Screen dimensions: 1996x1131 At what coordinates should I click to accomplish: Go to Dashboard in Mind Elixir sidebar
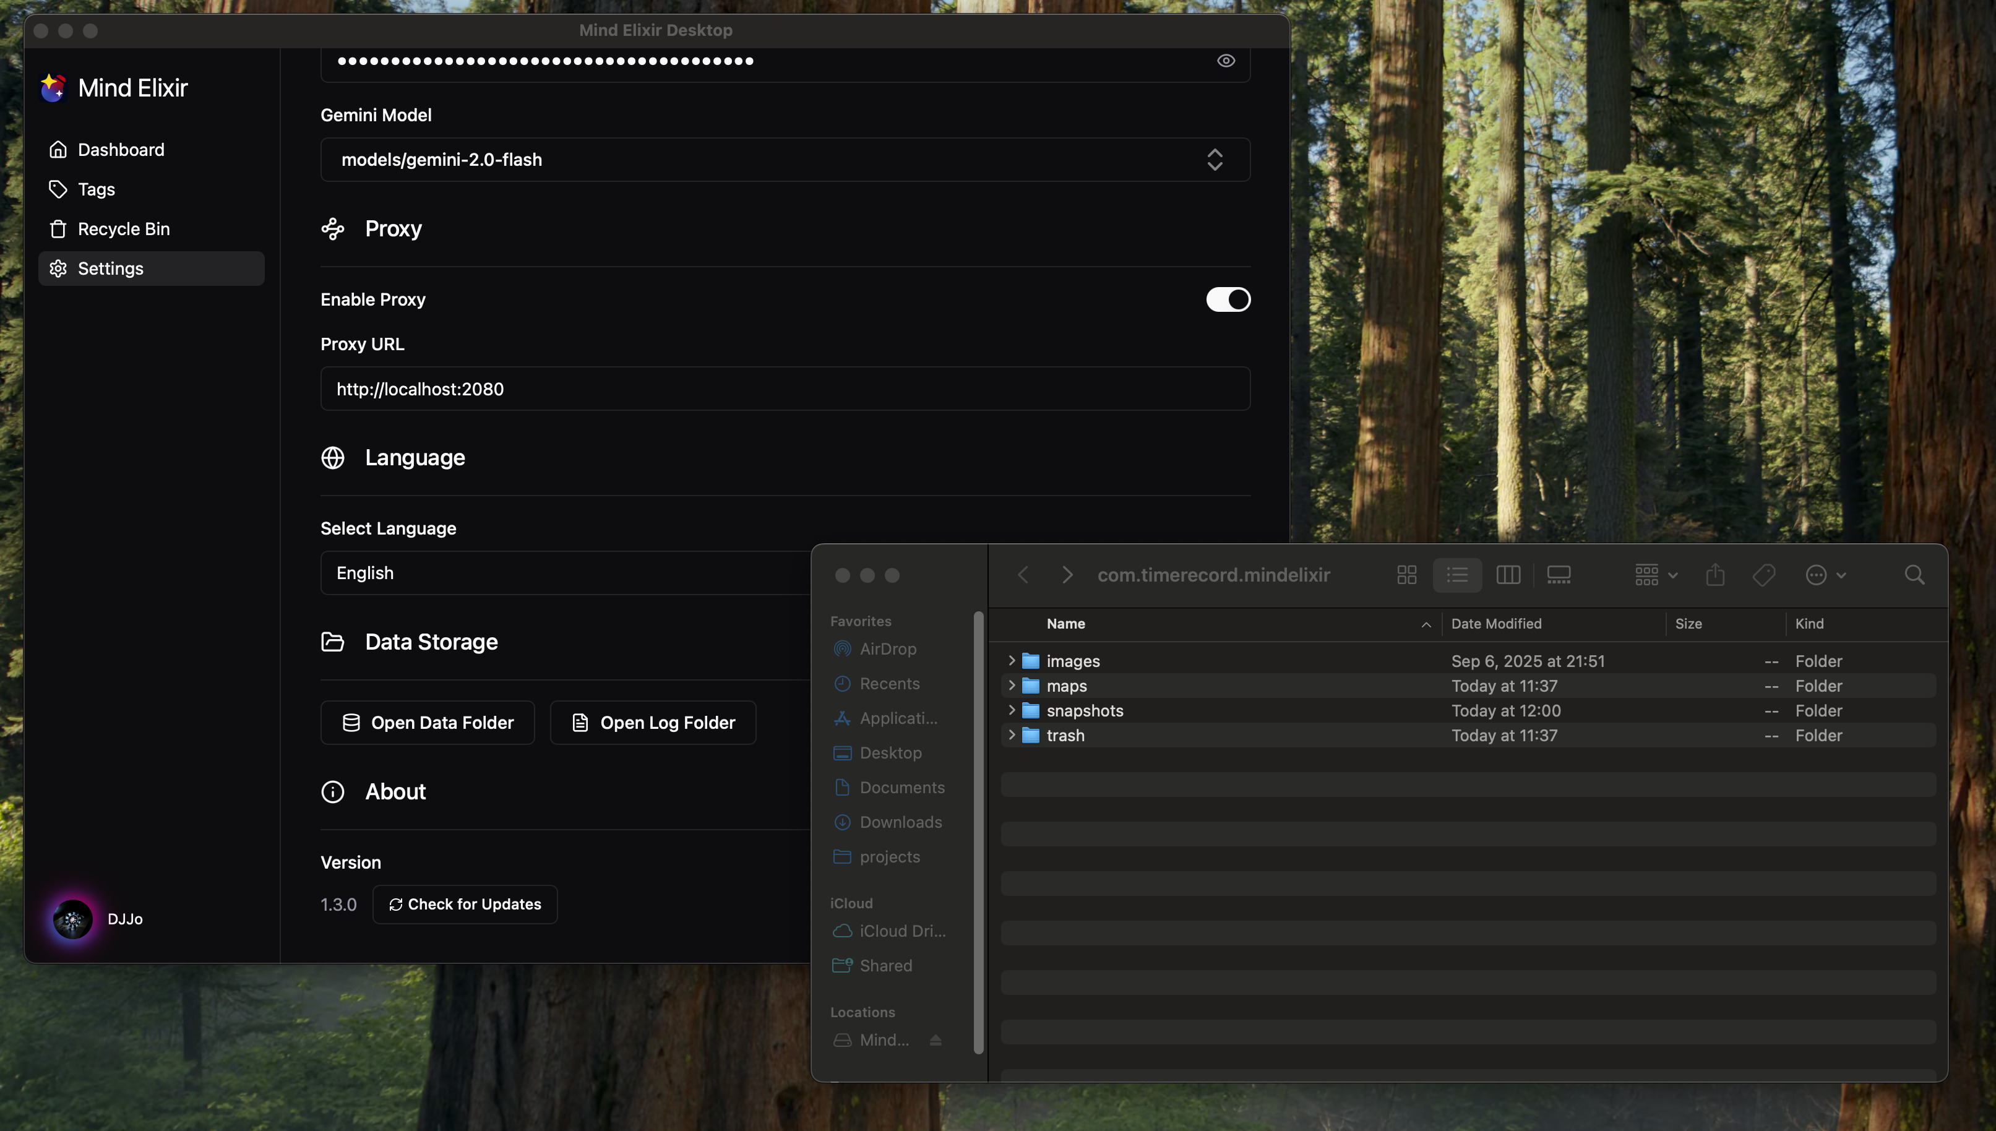[x=152, y=149]
